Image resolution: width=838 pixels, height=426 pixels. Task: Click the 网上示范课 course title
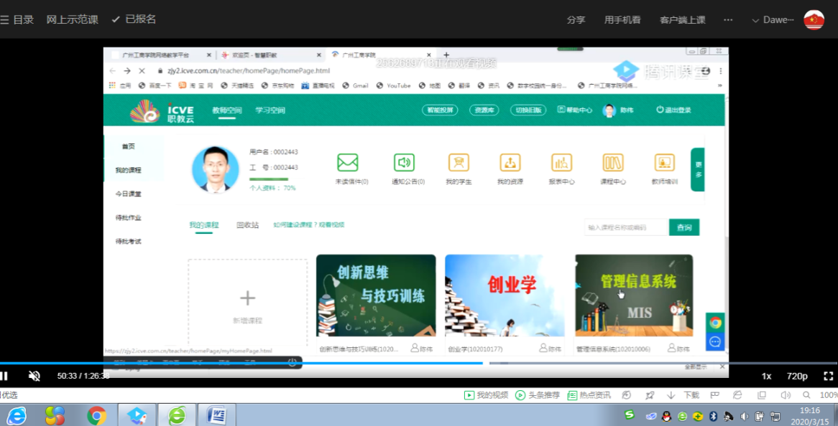(x=72, y=19)
